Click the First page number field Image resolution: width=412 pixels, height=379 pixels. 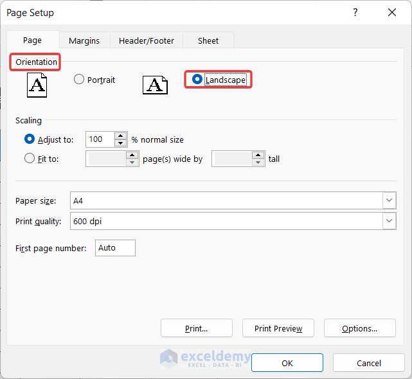pyautogui.click(x=115, y=248)
